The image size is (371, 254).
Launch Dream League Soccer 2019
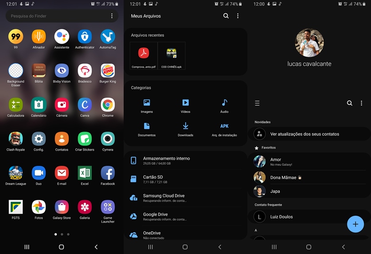(16, 173)
